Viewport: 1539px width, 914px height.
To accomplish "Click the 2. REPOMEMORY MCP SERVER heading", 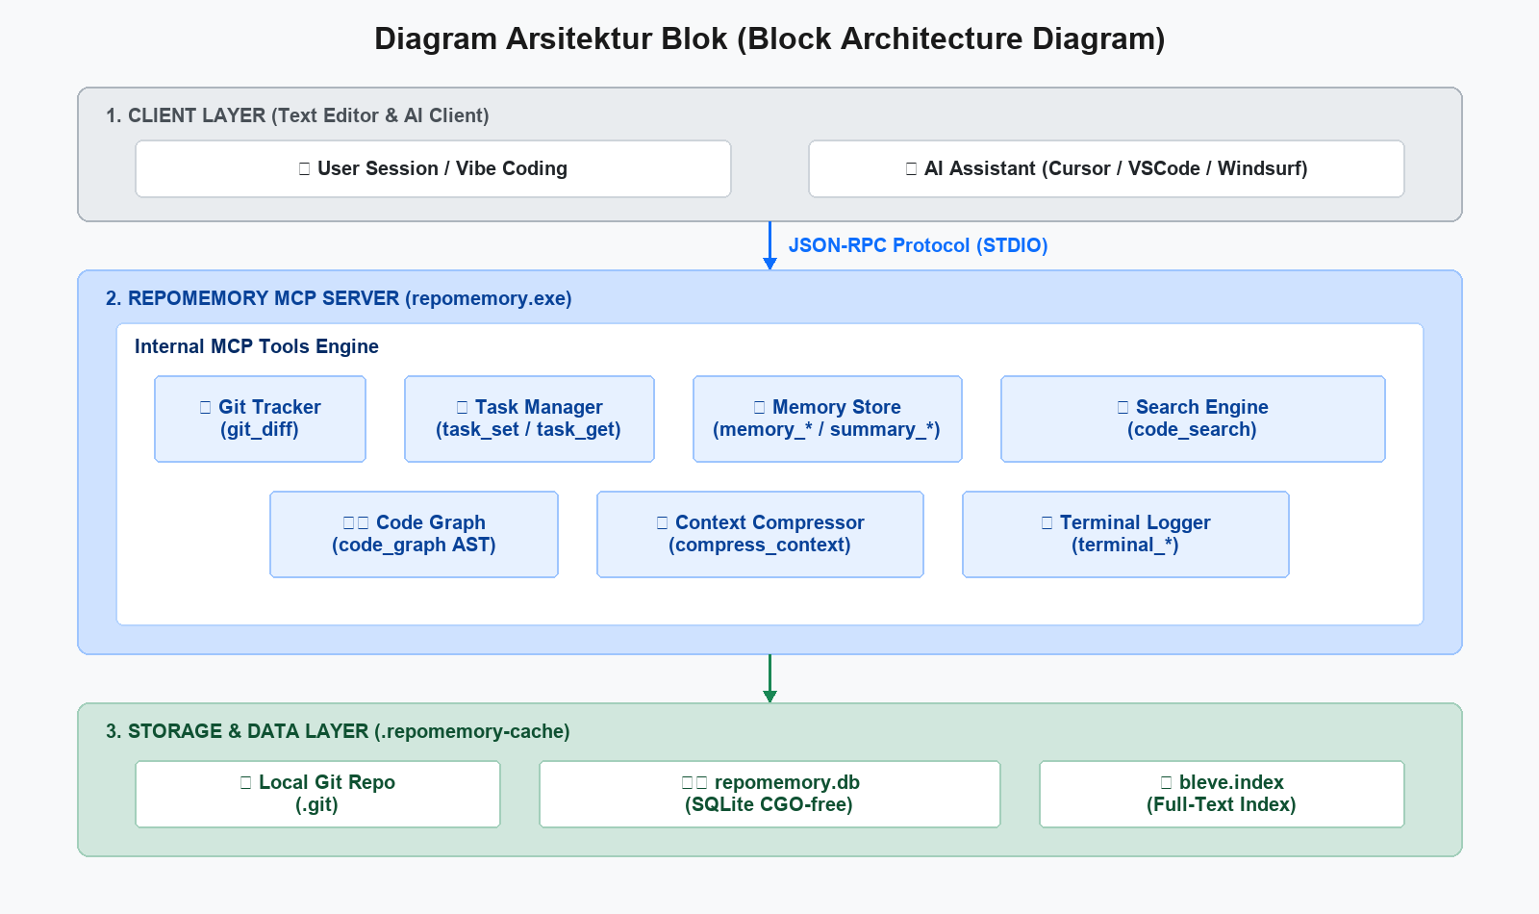I will pos(339,298).
